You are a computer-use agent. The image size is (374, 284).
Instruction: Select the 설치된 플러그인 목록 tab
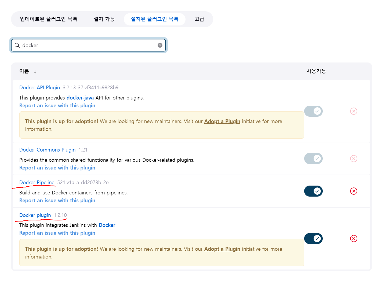(155, 19)
